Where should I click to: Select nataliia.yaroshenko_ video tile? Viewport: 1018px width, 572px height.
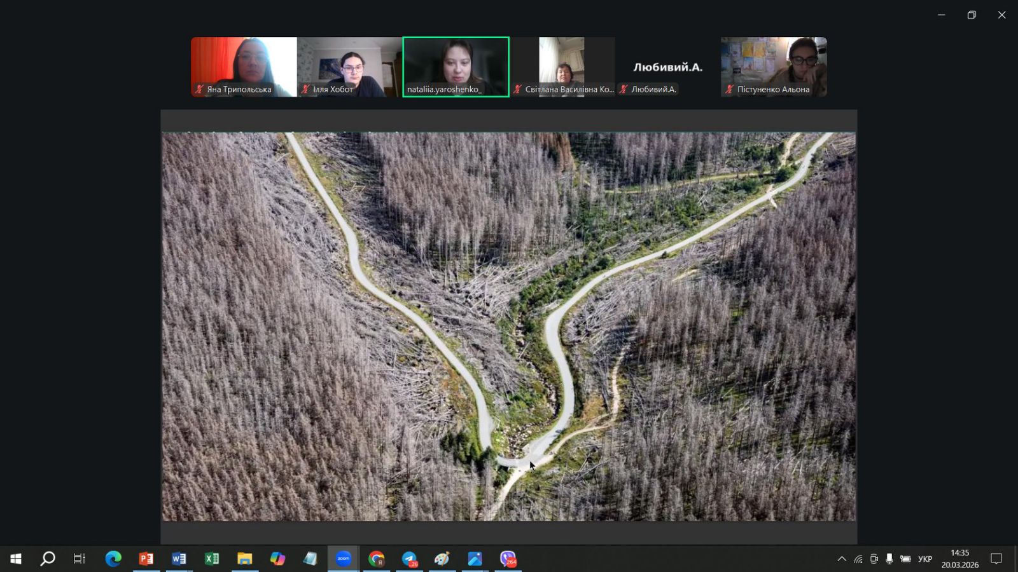coord(456,66)
